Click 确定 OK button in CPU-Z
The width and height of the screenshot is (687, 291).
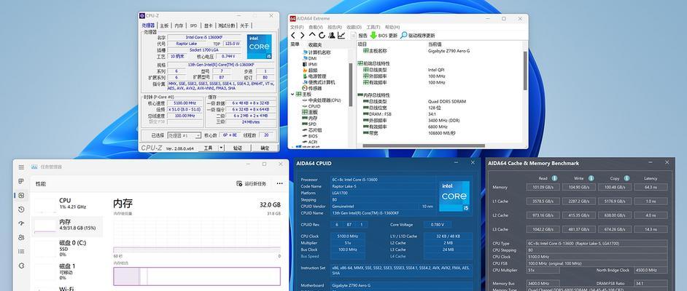(x=265, y=148)
